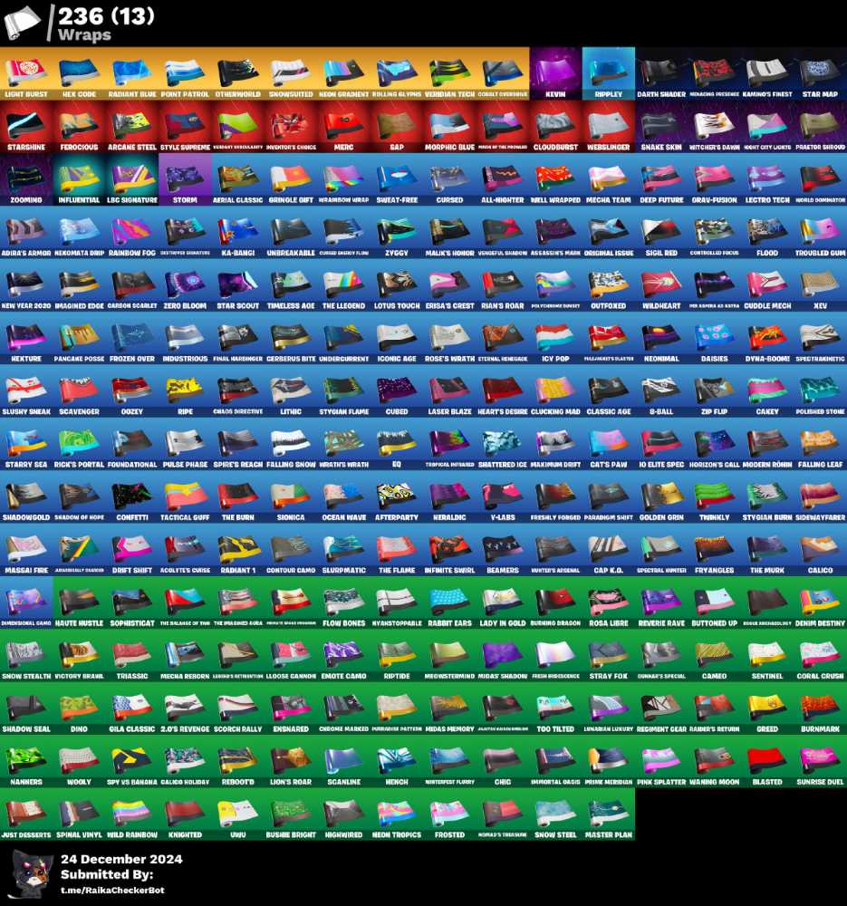This screenshot has width=847, height=906.
Task: Click the Slushy Sneak wrap
Action: (x=26, y=391)
